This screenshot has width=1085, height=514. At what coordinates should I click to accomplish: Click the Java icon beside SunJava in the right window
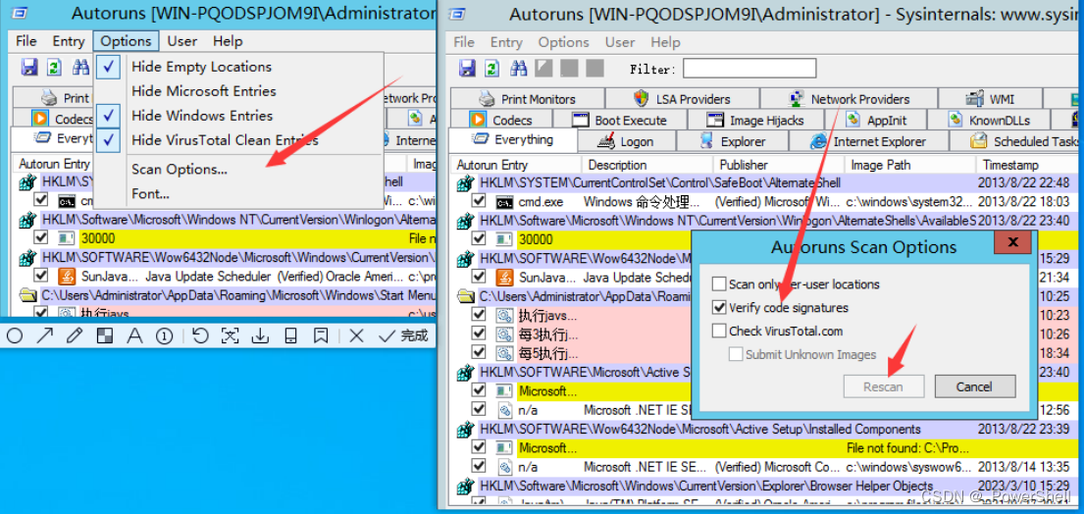point(505,278)
